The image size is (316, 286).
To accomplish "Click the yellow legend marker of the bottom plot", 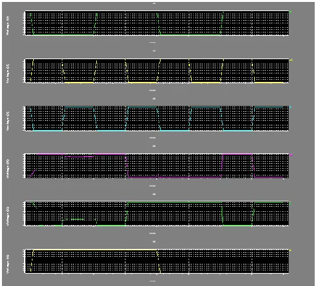I will [290, 250].
